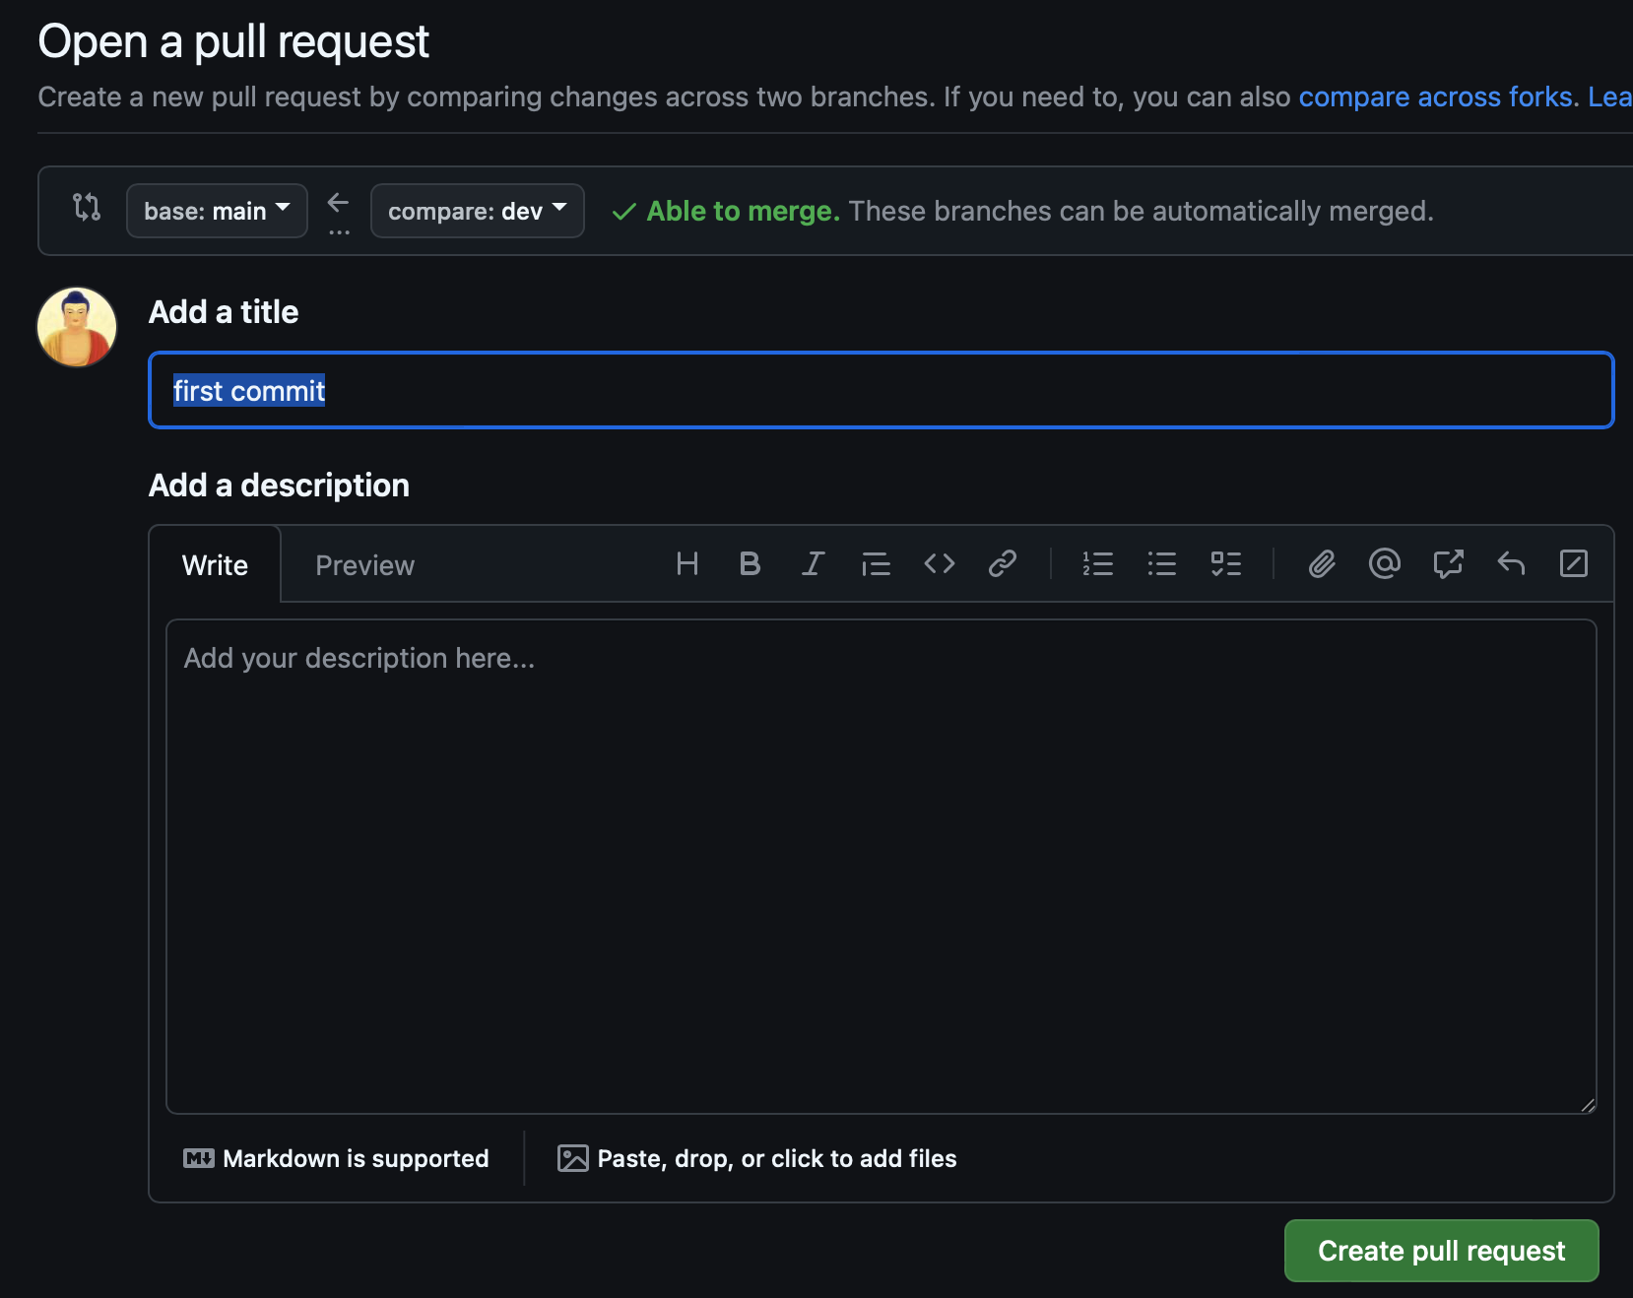Insert a quote block

[x=876, y=563]
